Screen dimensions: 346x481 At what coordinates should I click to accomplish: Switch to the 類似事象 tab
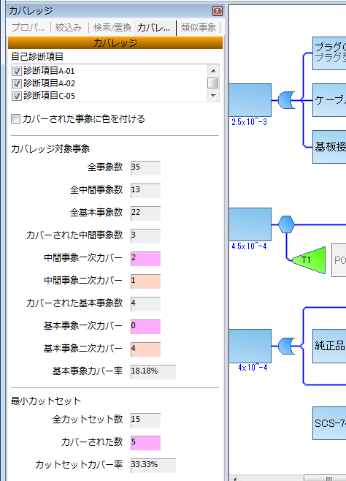[199, 28]
